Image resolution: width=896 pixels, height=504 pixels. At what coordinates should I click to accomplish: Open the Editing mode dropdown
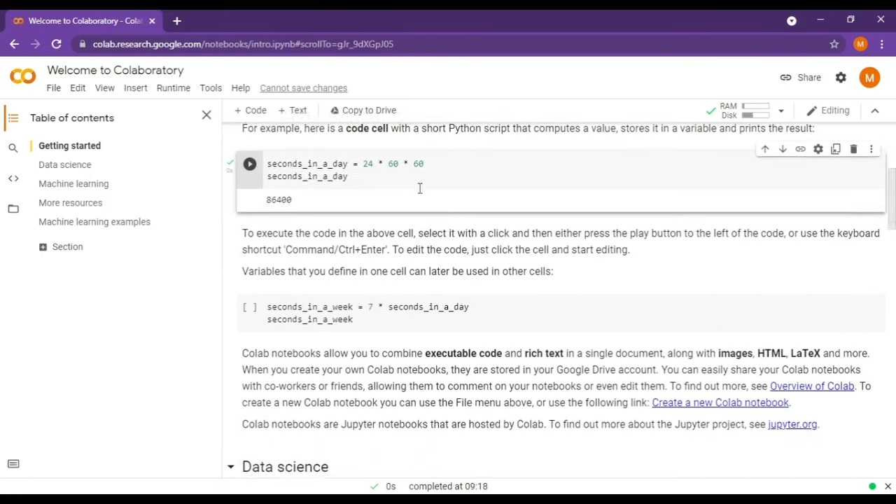(x=828, y=111)
